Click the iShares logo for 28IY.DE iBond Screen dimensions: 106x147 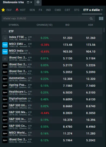[5, 65]
